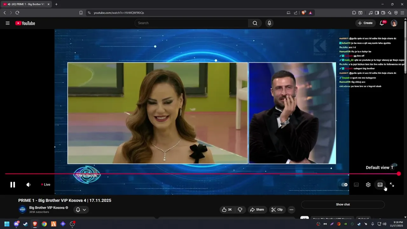
Task: Open the browser main hamburger menu
Action: pyautogui.click(x=402, y=13)
